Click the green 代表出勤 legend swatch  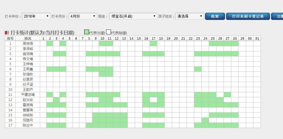click(x=87, y=32)
